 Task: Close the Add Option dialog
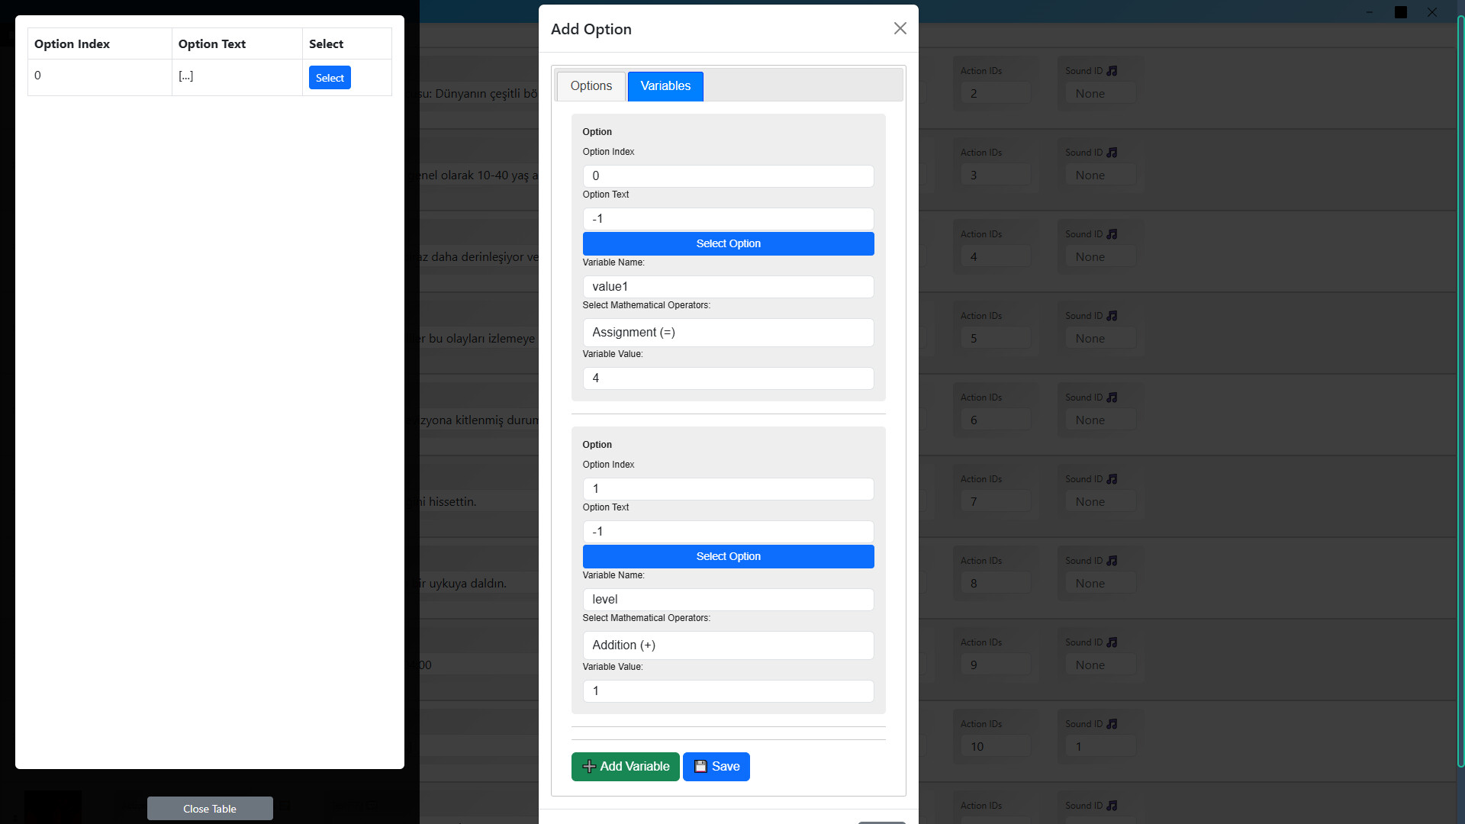pos(900,28)
